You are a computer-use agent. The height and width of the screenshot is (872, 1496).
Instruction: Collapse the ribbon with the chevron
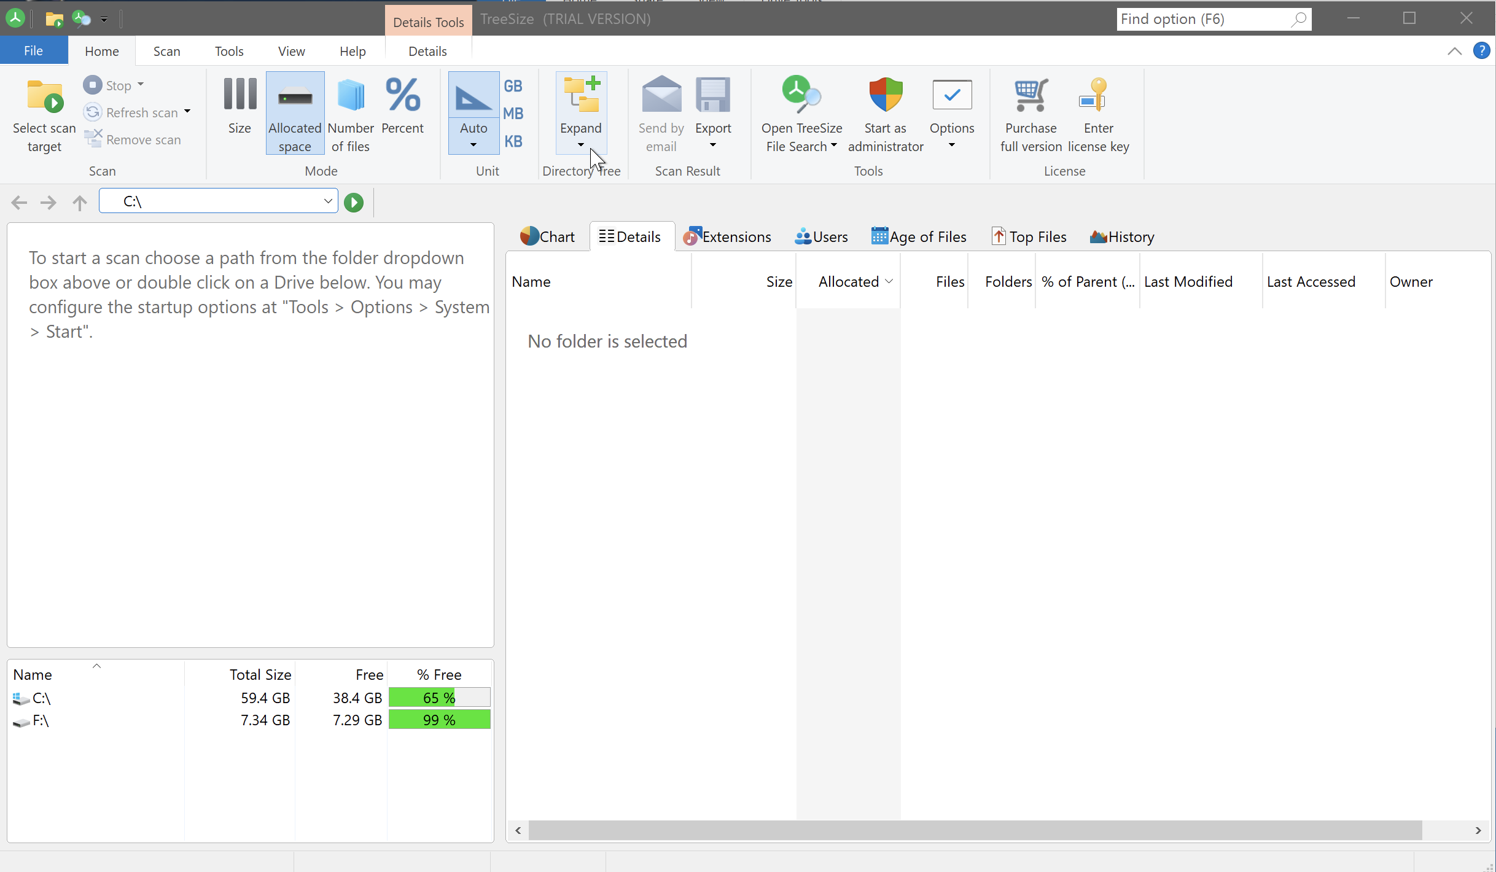1454,51
